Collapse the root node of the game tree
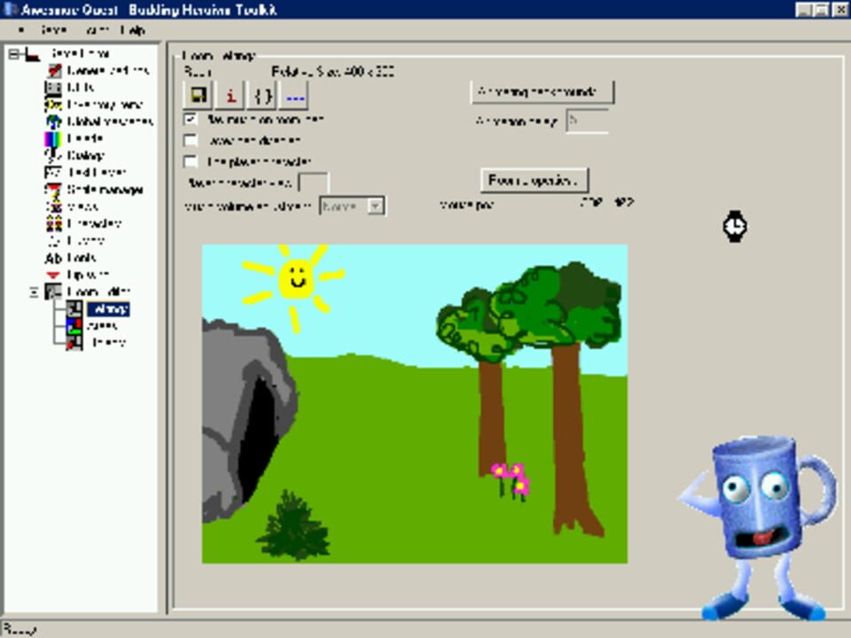This screenshot has width=851, height=638. pos(12,54)
